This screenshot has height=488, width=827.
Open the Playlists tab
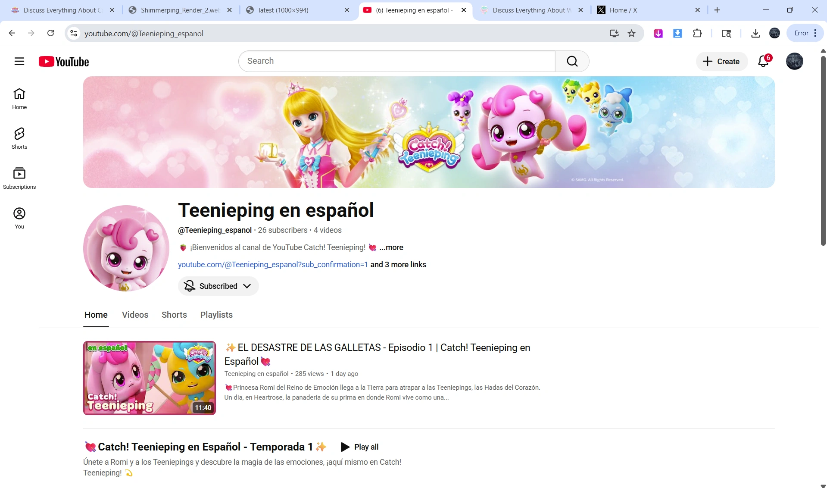[x=216, y=315]
